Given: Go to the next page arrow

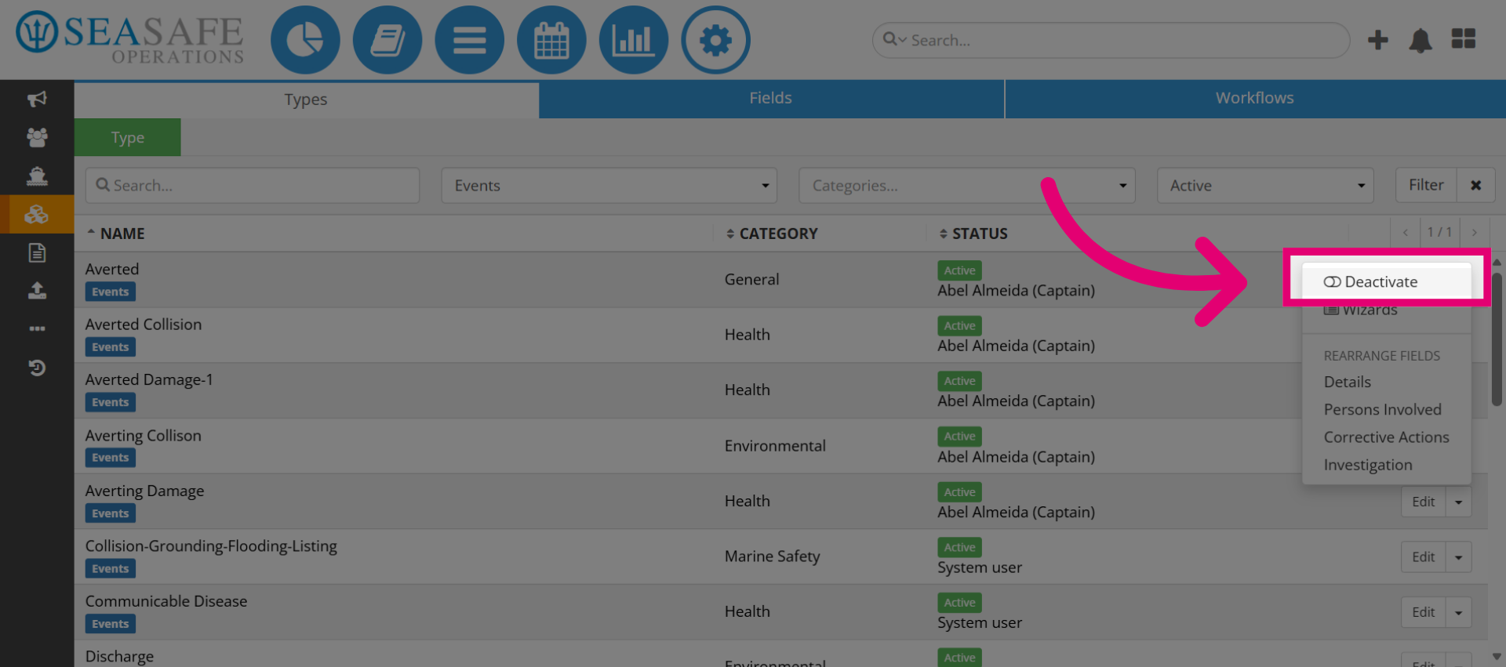Looking at the screenshot, I should [x=1474, y=233].
